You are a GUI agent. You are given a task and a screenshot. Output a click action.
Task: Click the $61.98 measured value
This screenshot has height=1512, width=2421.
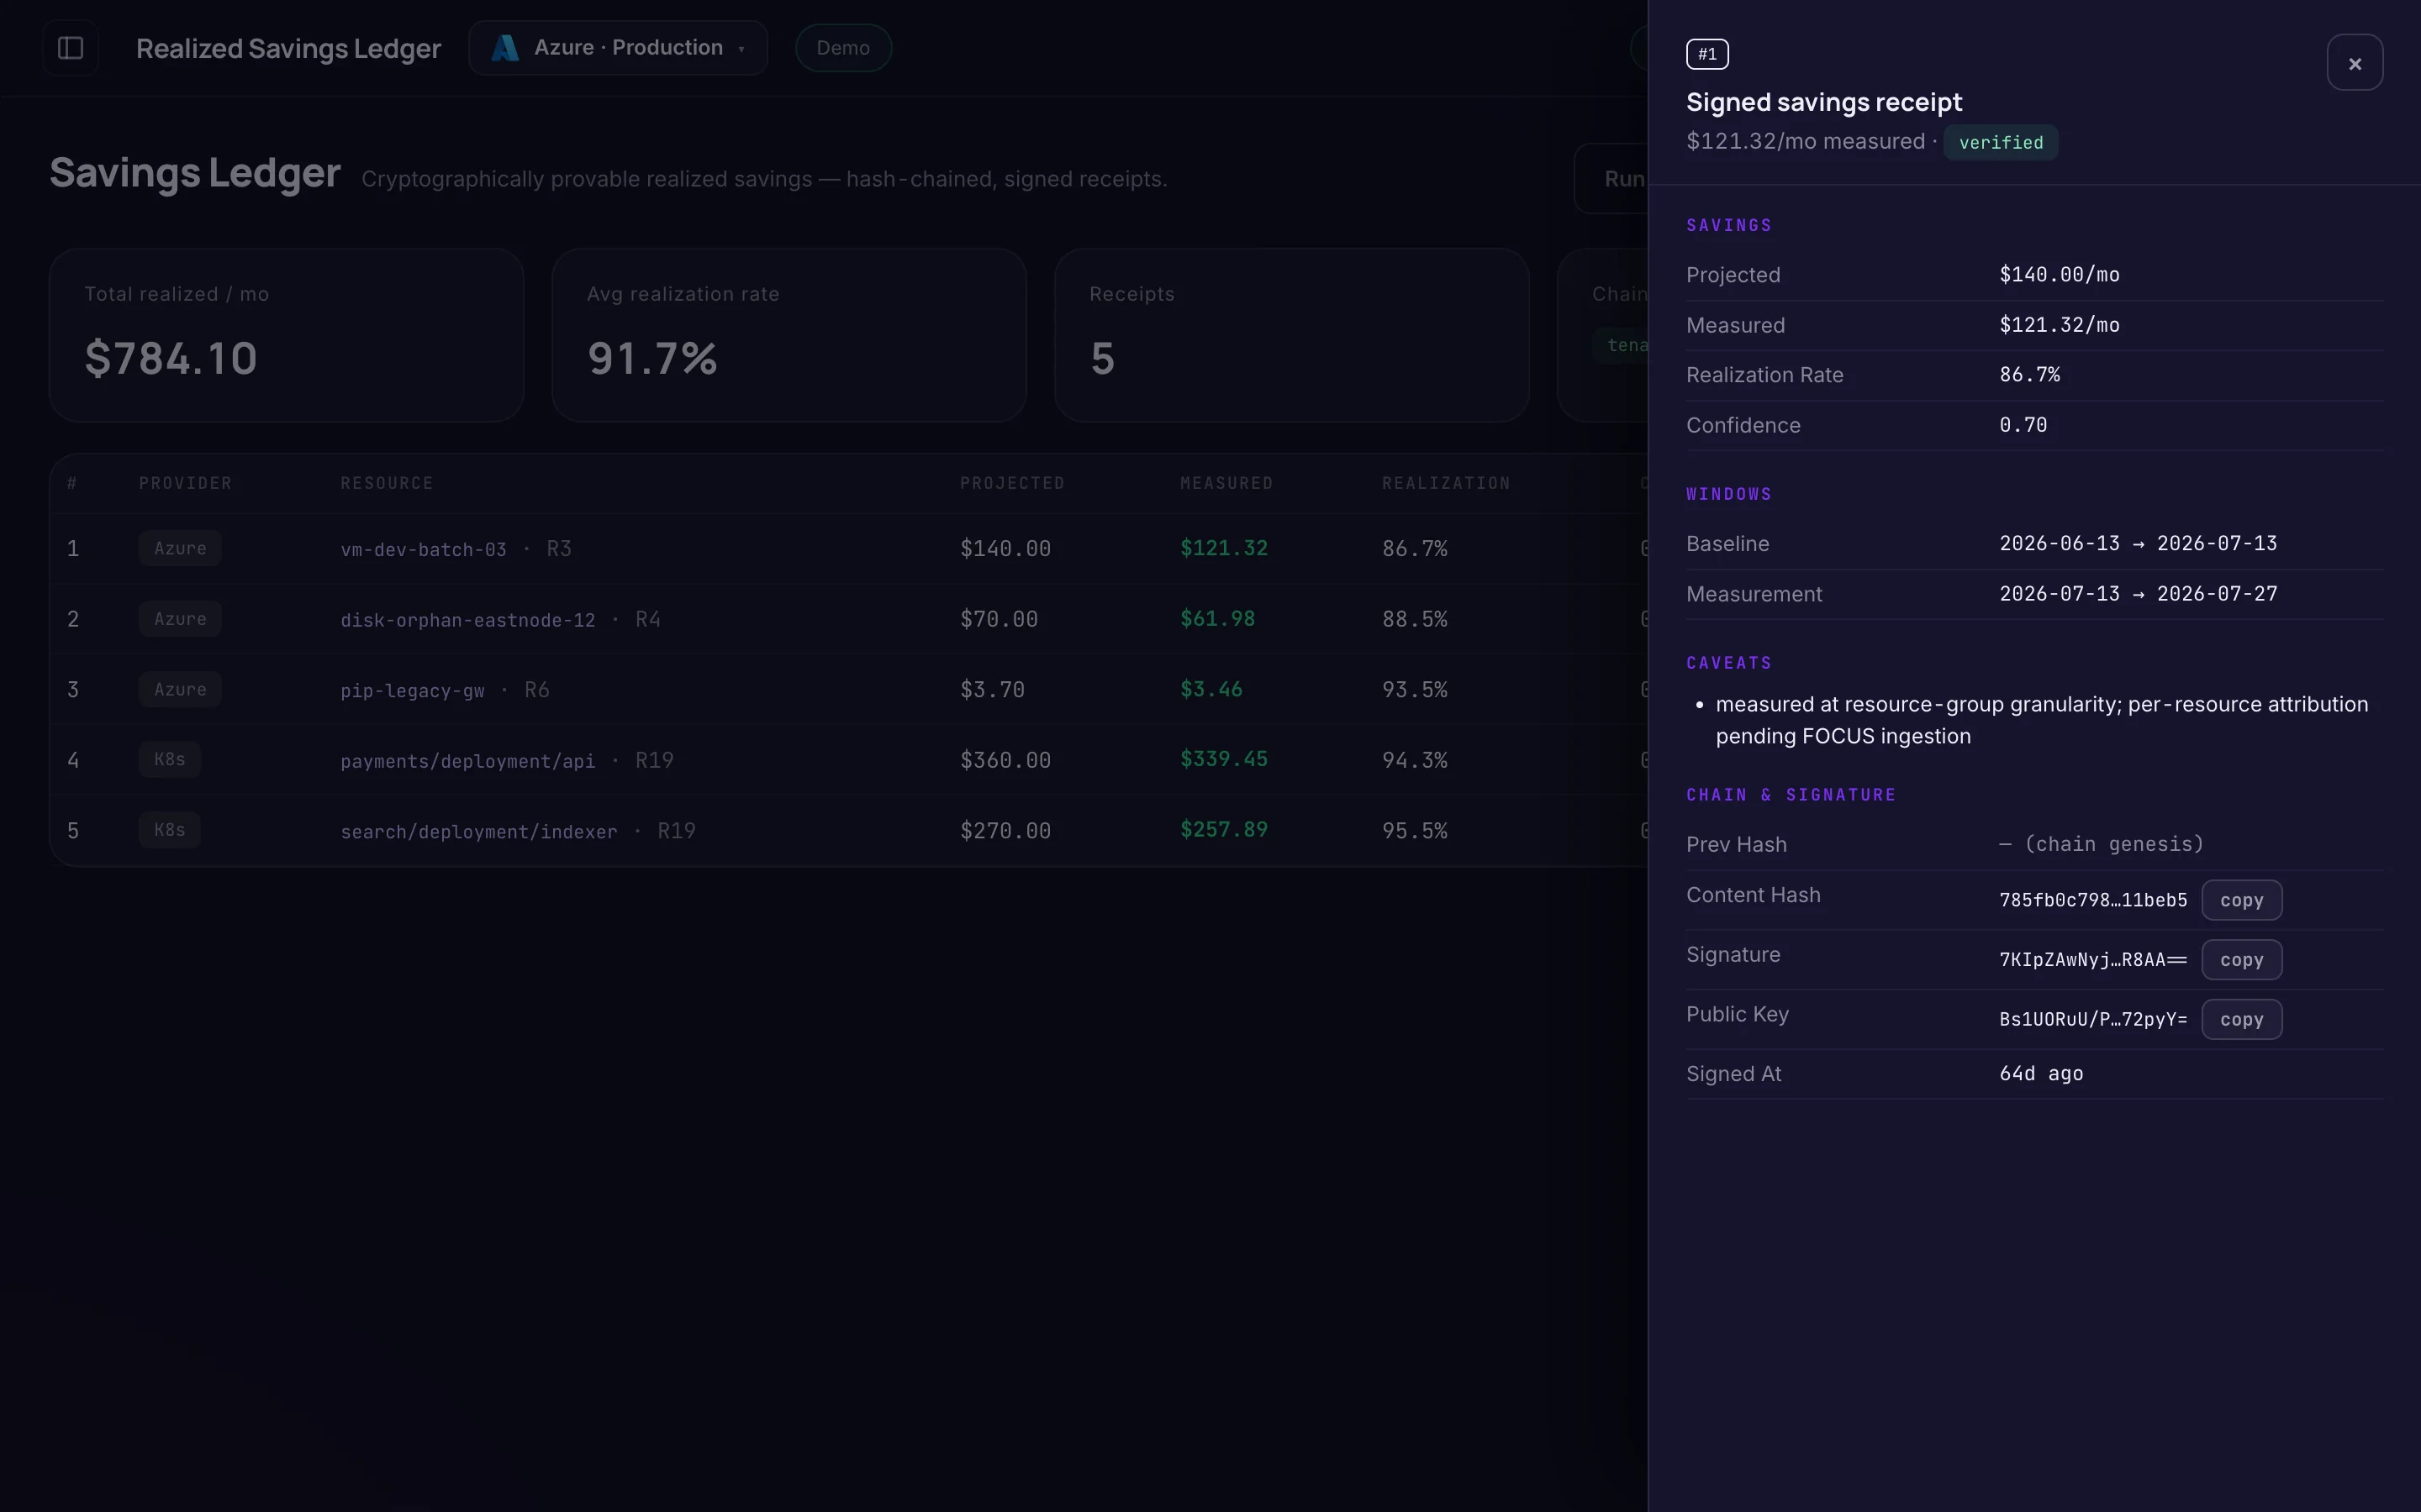pos(1217,619)
